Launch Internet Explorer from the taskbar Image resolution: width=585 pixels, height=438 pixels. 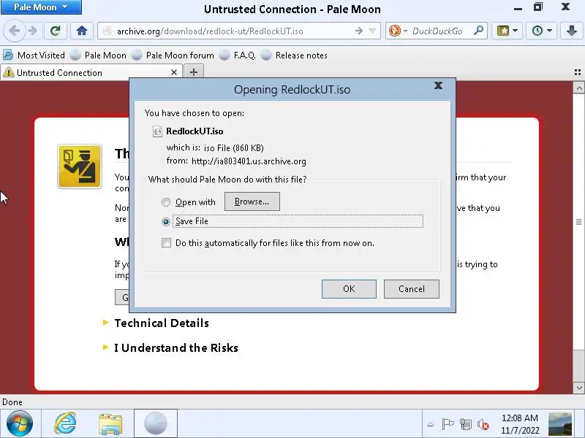65,423
